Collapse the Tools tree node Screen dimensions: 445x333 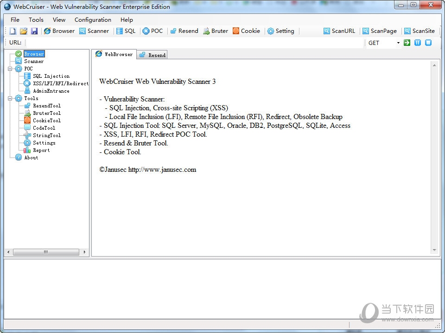(10, 99)
